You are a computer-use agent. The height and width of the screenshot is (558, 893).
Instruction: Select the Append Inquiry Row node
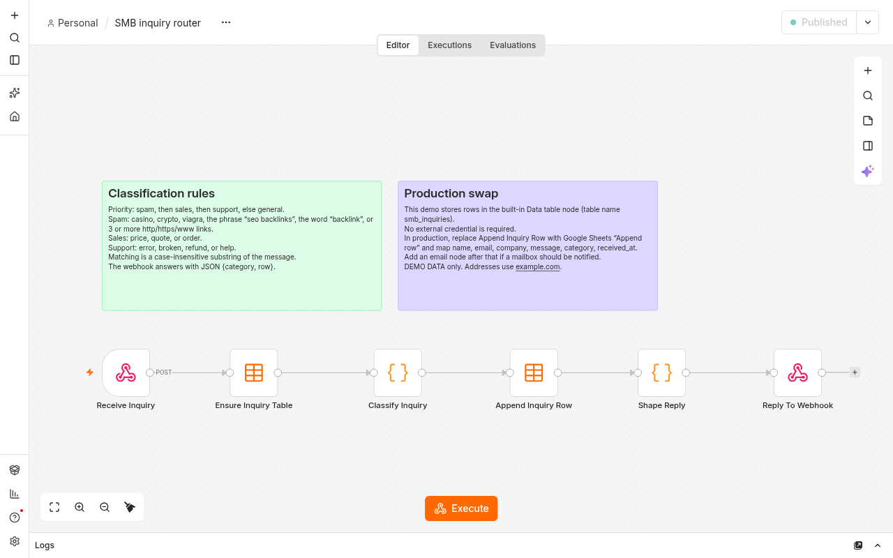click(534, 372)
